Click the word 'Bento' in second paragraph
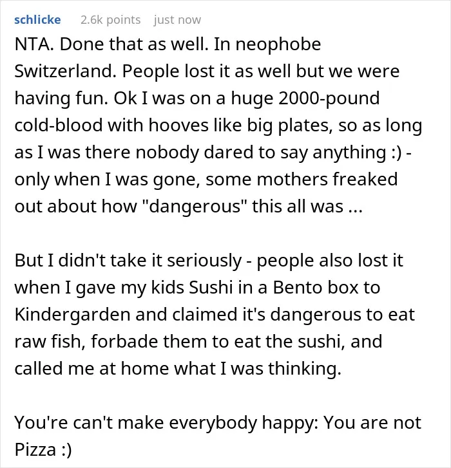The image size is (451, 468). [298, 287]
